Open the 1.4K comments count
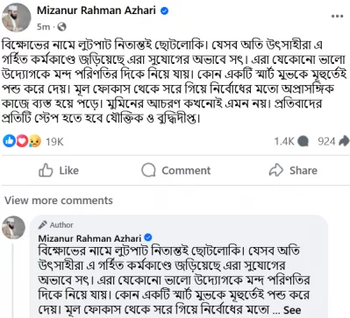 coord(291,142)
